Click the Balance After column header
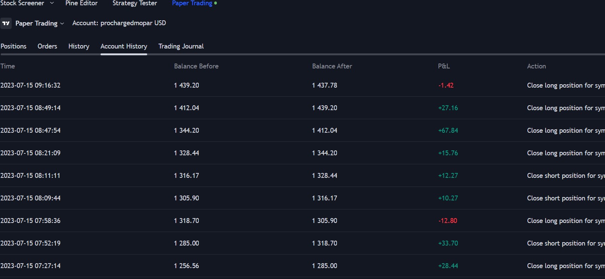This screenshot has width=605, height=279. 332,66
